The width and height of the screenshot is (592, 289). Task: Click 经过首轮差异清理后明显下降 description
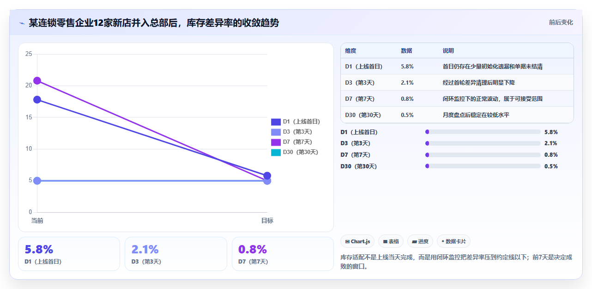[478, 83]
